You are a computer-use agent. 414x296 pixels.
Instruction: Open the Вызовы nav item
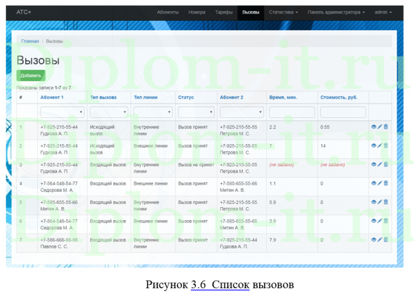[251, 12]
